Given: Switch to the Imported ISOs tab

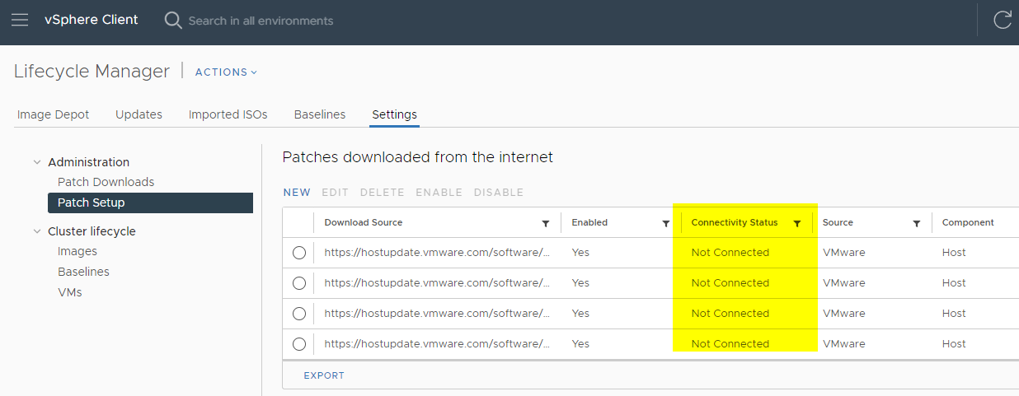Looking at the screenshot, I should click(228, 114).
